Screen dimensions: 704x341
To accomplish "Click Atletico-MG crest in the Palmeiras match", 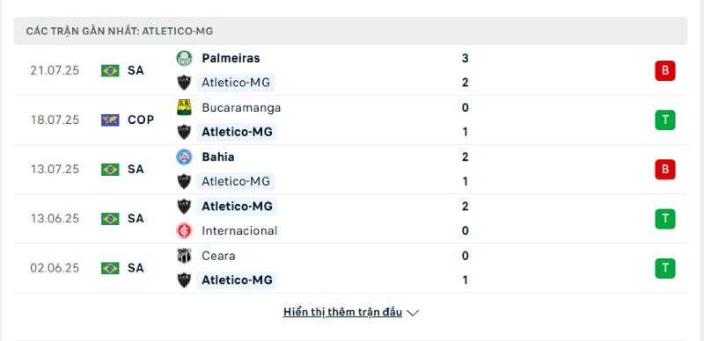I will (x=184, y=83).
